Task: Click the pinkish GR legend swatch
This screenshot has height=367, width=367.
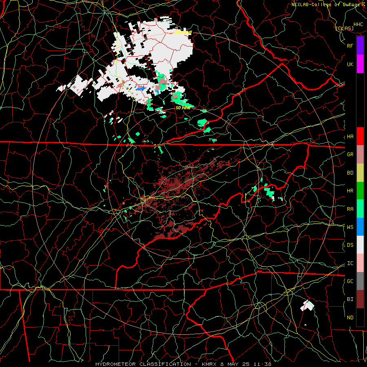Action: coord(360,155)
